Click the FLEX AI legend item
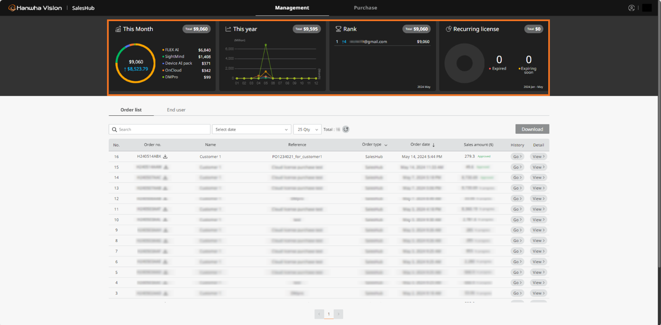This screenshot has height=325, width=661. [x=171, y=50]
